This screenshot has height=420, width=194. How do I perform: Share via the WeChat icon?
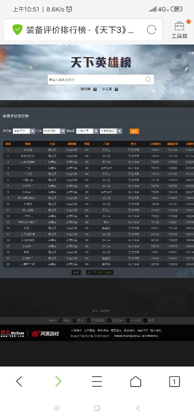60,320
